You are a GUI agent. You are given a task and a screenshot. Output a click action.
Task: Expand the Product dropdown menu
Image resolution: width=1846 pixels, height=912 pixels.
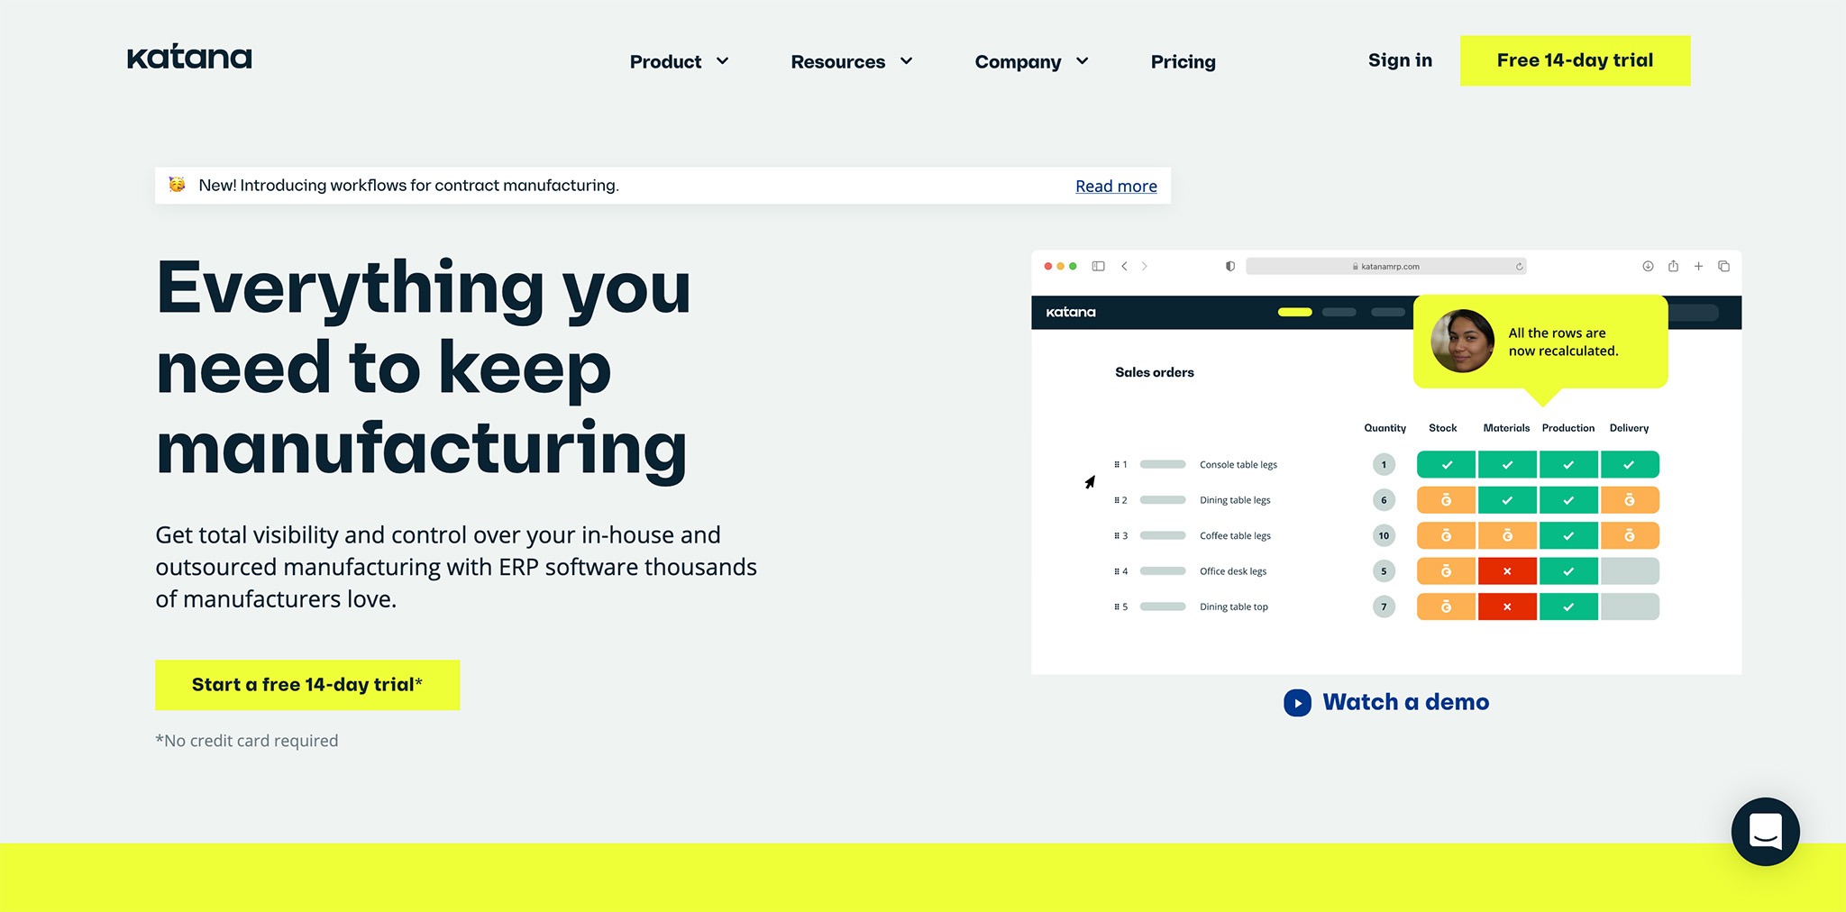point(679,61)
